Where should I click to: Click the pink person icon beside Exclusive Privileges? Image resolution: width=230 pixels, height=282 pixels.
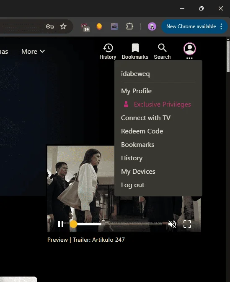click(x=126, y=104)
